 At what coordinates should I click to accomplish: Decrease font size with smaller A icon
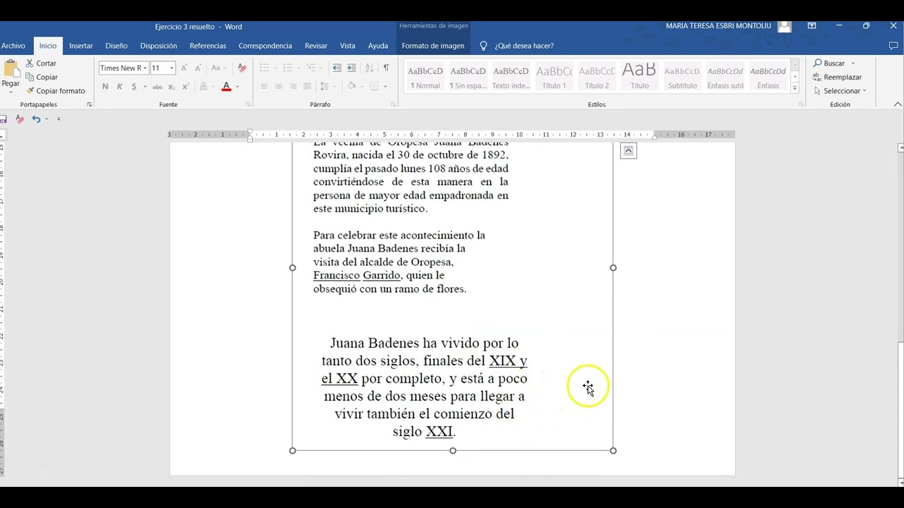[197, 68]
